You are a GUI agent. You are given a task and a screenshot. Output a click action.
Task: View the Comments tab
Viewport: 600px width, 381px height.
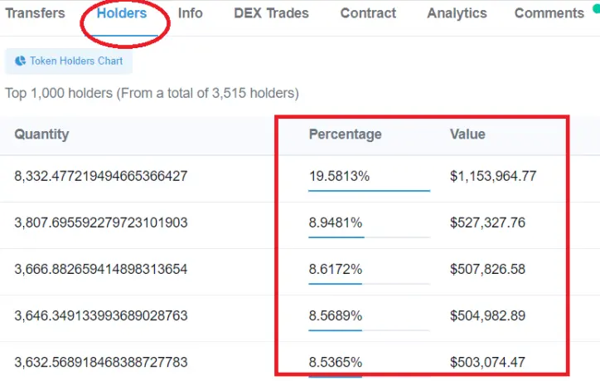[549, 13]
